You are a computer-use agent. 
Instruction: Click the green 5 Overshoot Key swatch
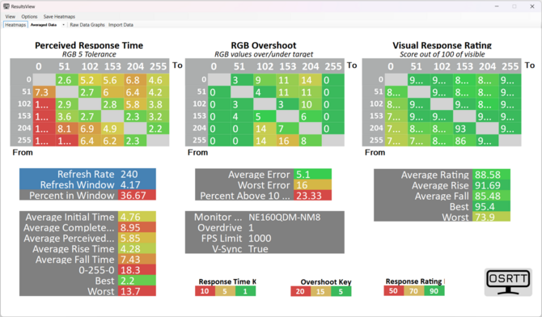pyautogui.click(x=341, y=291)
